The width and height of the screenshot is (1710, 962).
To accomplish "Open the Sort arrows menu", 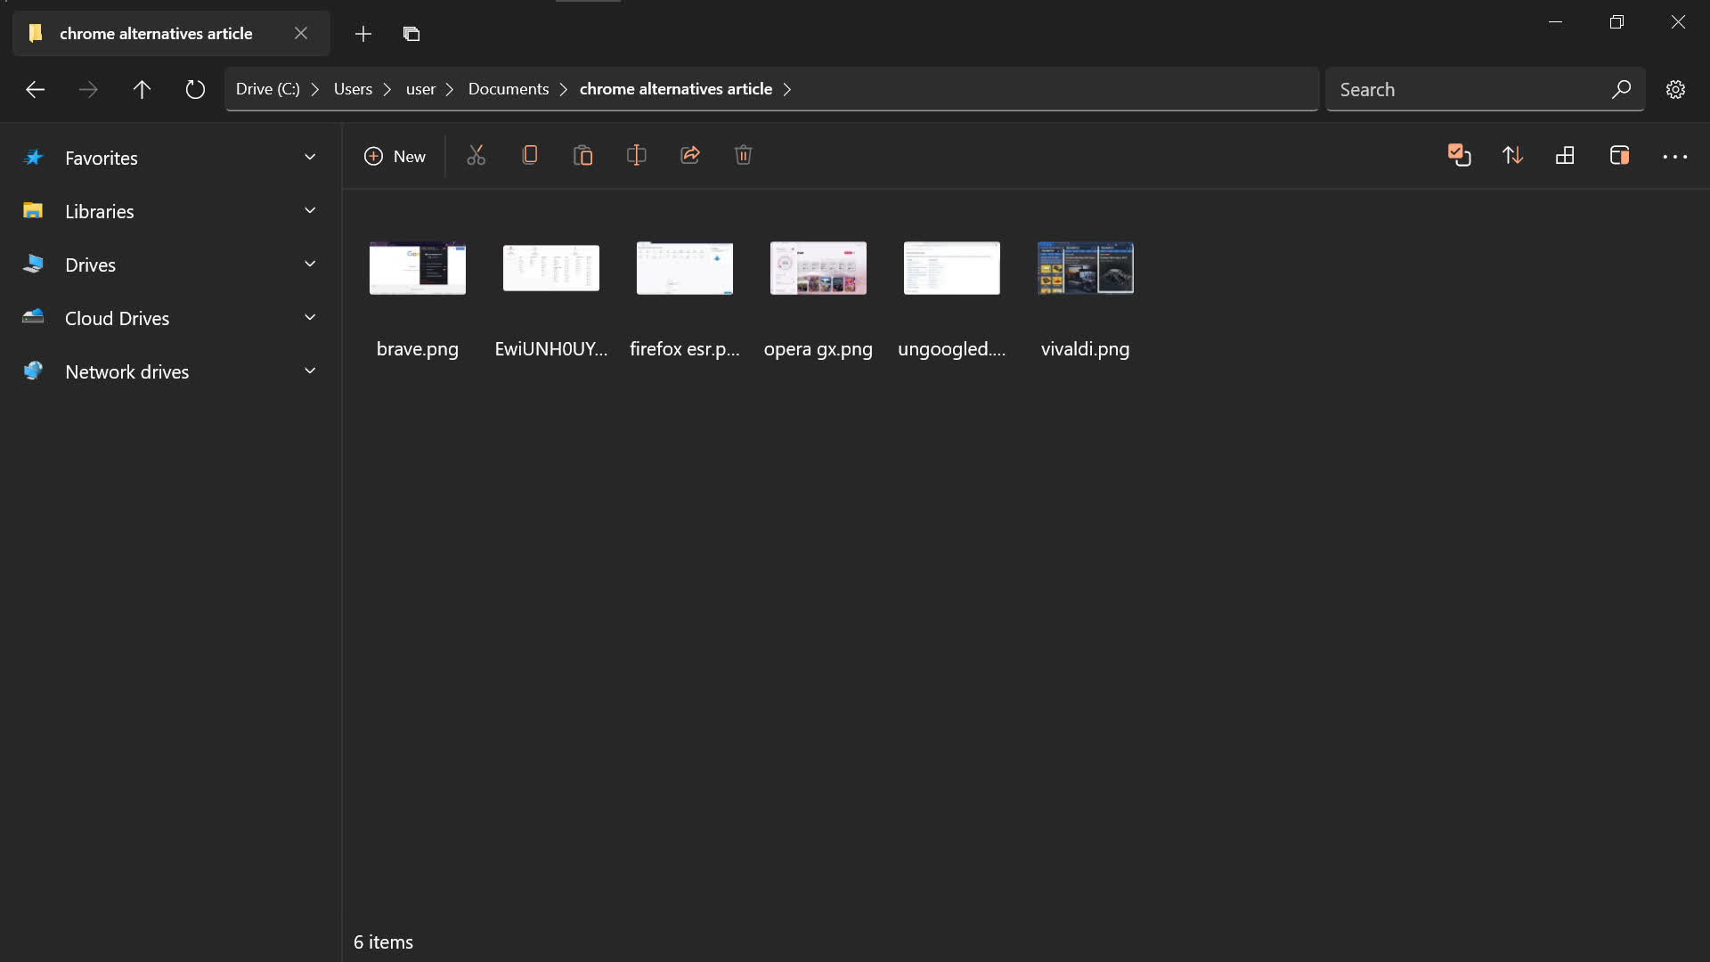I will pos(1512,156).
